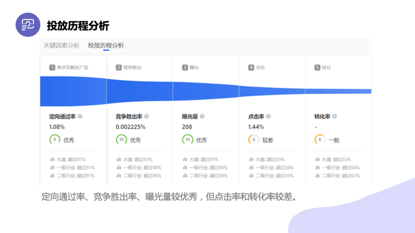Click the help icon next to 转化率
Image resolution: width=415 pixels, height=233 pixels.
tap(334, 116)
